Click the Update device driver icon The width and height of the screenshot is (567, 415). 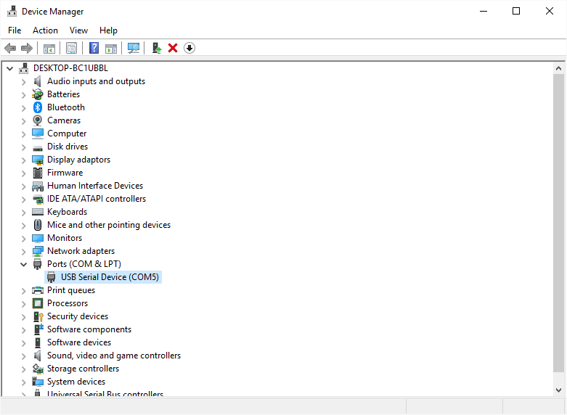[x=155, y=48]
